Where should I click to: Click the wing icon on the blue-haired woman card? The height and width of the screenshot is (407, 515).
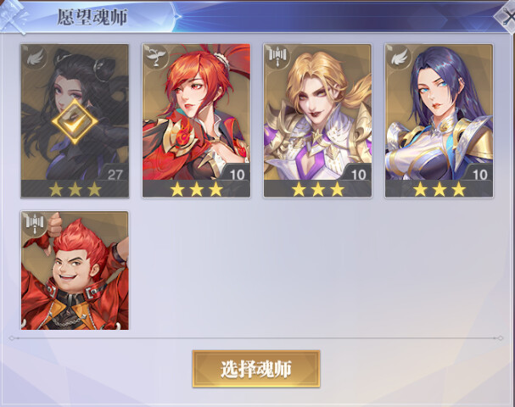pos(399,58)
